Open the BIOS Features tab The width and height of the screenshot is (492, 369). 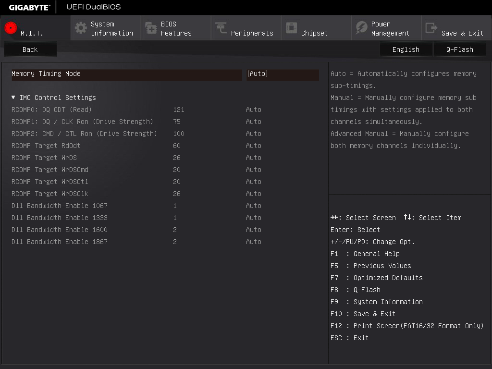[x=176, y=28]
